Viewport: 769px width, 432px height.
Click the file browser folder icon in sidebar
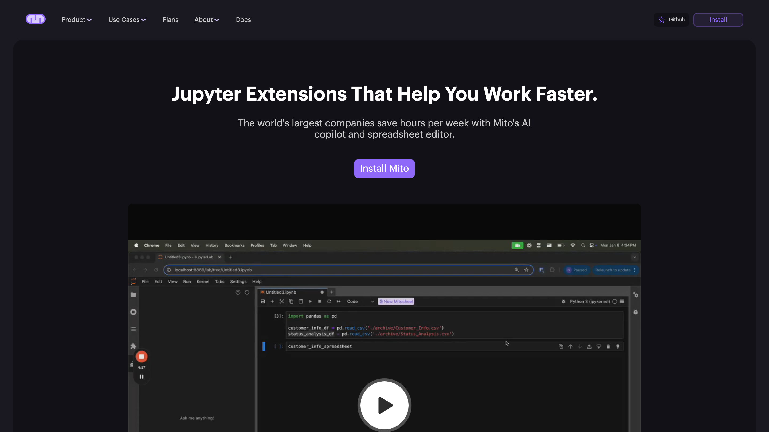[134, 295]
